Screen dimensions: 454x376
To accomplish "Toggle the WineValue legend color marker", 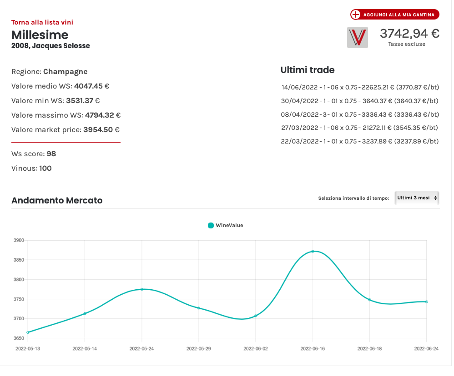I will click(x=211, y=225).
